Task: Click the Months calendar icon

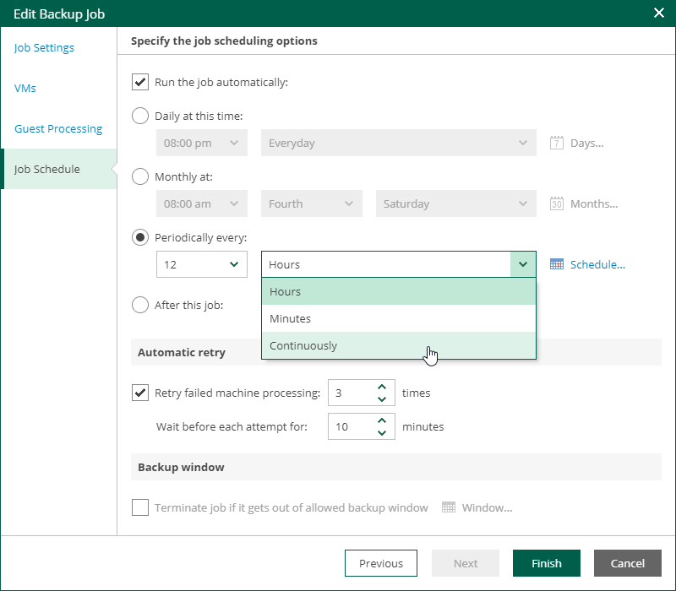Action: (557, 203)
